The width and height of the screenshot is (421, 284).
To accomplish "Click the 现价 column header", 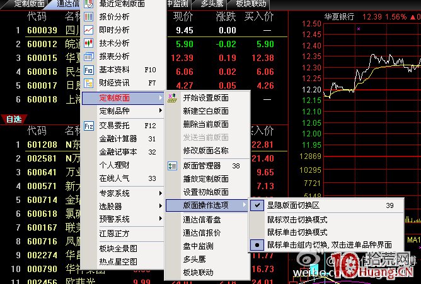I will point(183,16).
